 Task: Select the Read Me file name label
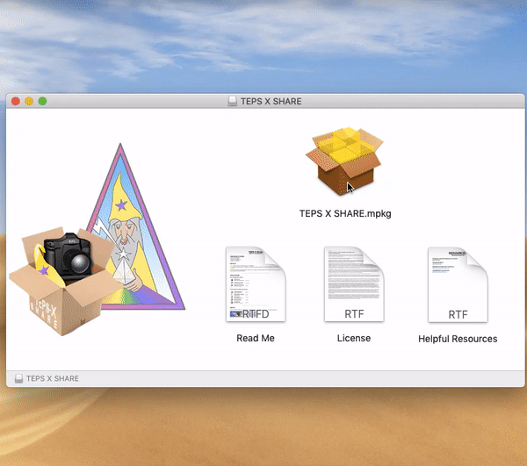tap(256, 338)
